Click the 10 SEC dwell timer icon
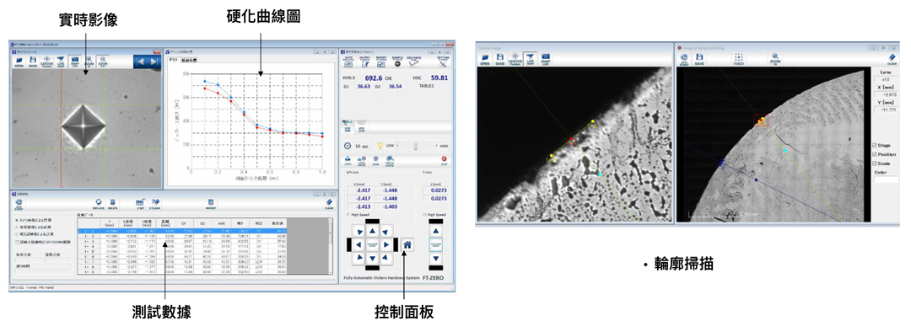The image size is (911, 332). coord(348,147)
